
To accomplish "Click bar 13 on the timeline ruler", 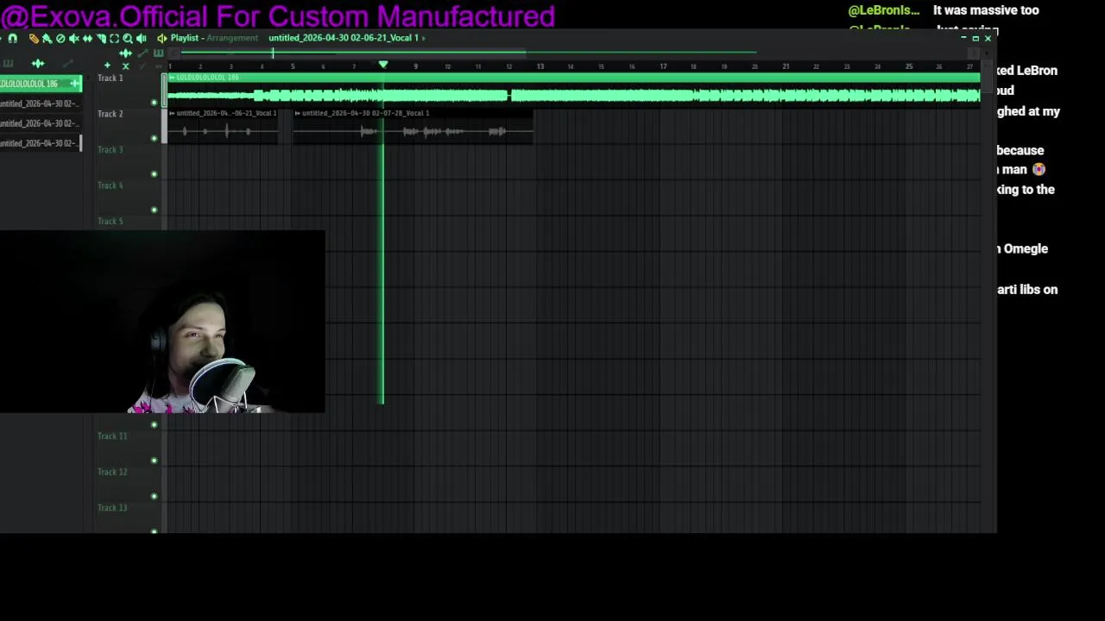I will [540, 66].
